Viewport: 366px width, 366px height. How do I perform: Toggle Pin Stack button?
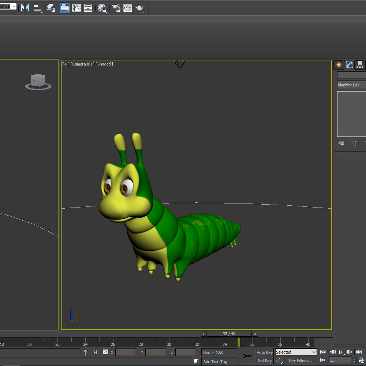coord(341,143)
